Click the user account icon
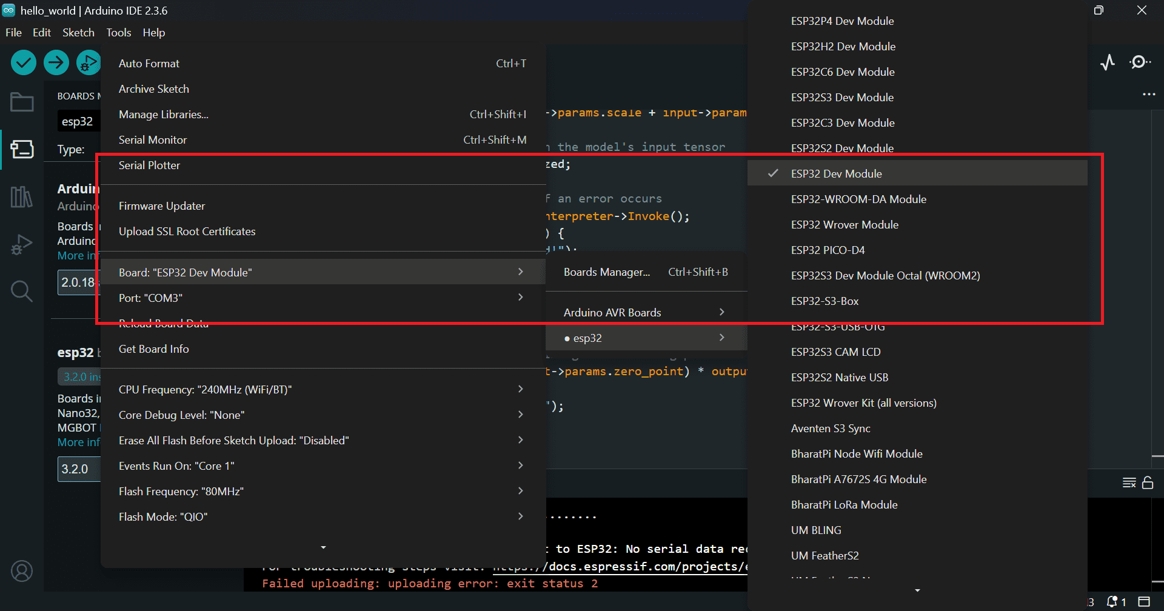This screenshot has height=611, width=1164. pos(22,571)
